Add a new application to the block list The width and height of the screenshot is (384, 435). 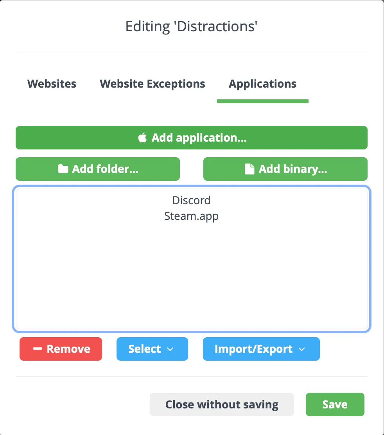[x=192, y=137]
